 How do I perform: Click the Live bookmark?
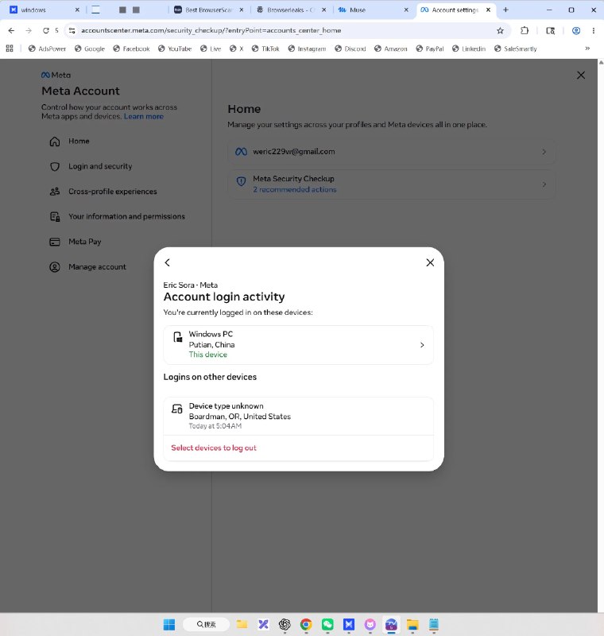[211, 48]
